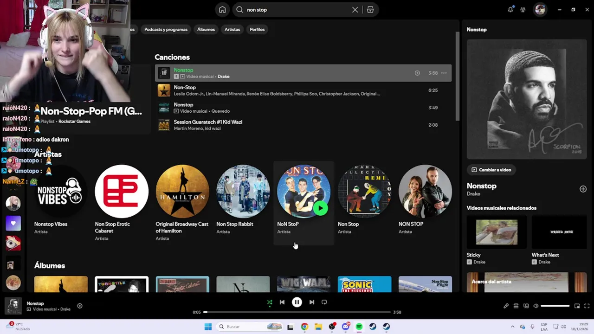Viewport: 594px width, 334px height.
Task: Click the taskbar Buscar search box
Action: tap(250, 327)
